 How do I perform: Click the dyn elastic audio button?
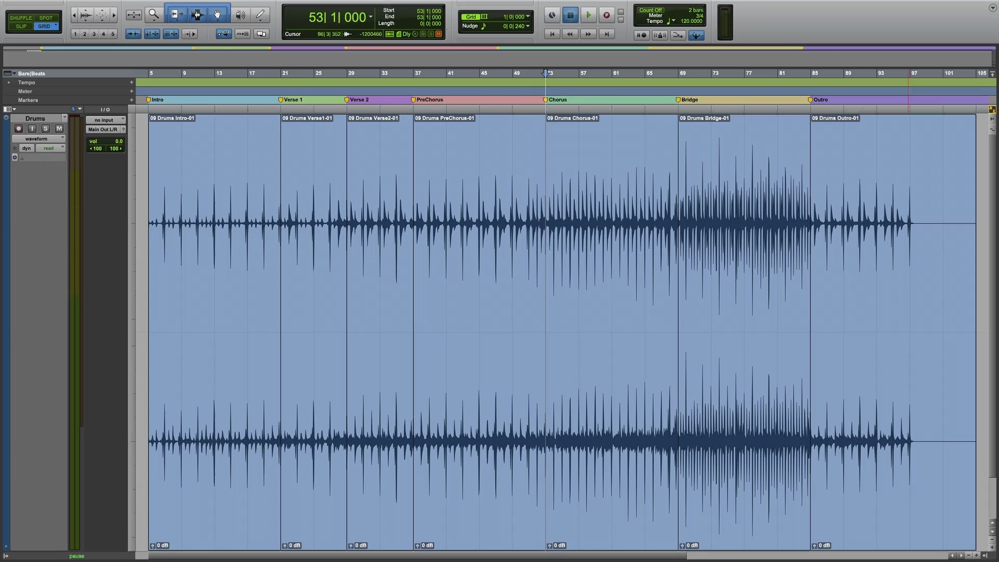(x=27, y=148)
